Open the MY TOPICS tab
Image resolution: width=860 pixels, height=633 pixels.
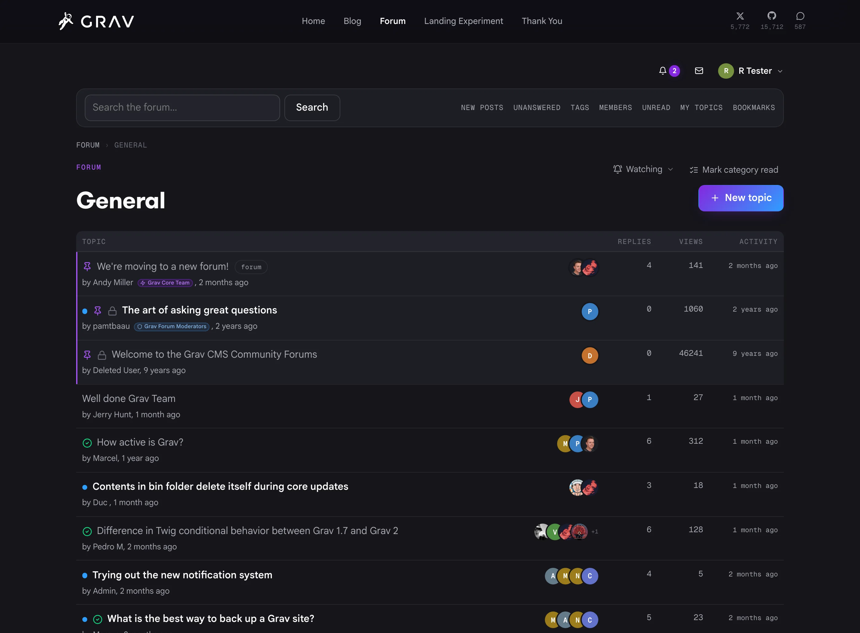(x=702, y=108)
